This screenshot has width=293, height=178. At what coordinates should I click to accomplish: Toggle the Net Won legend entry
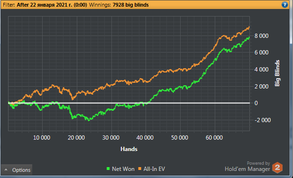pyautogui.click(x=120, y=169)
